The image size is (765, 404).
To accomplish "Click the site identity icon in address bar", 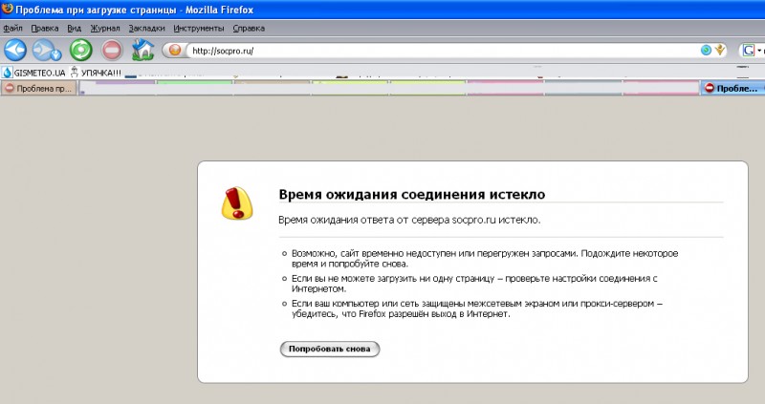I will 175,51.
